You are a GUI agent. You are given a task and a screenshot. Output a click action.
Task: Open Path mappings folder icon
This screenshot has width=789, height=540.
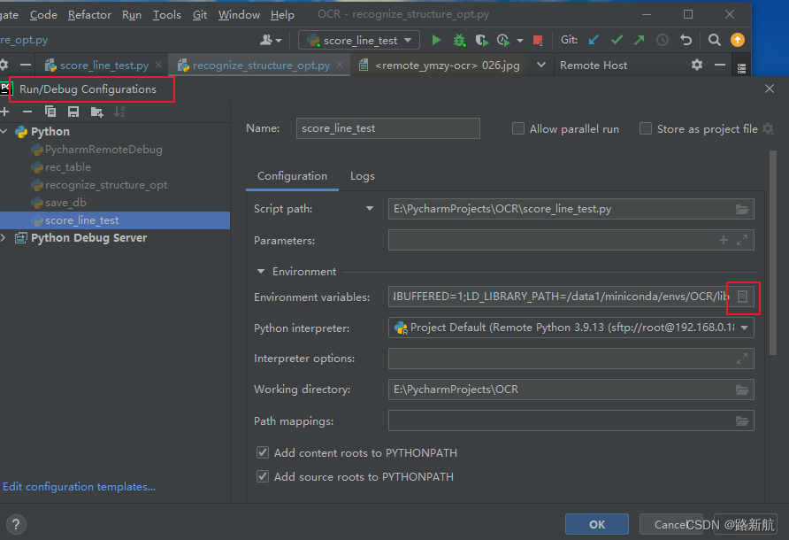(x=742, y=421)
